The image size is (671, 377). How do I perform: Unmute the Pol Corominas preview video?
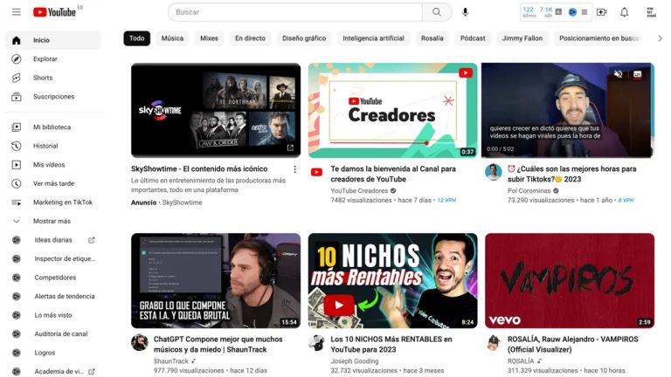click(618, 74)
